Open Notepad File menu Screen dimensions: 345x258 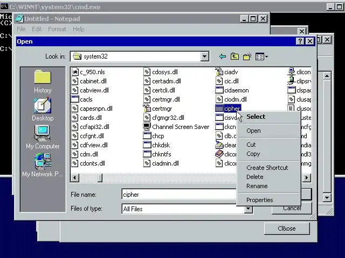[21, 29]
